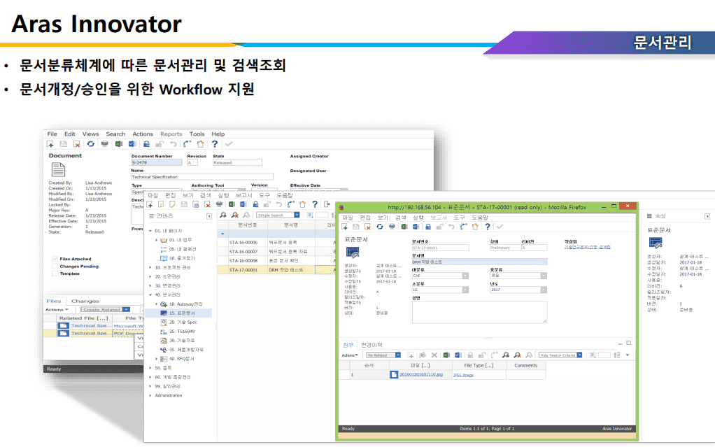Image resolution: width=715 pixels, height=447 pixels.
Task: Click the logout exit icon in the middle Innovator window toolbar
Action: 327,204
